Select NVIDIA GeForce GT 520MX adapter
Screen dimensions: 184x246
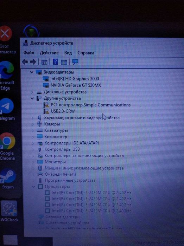click(x=76, y=85)
